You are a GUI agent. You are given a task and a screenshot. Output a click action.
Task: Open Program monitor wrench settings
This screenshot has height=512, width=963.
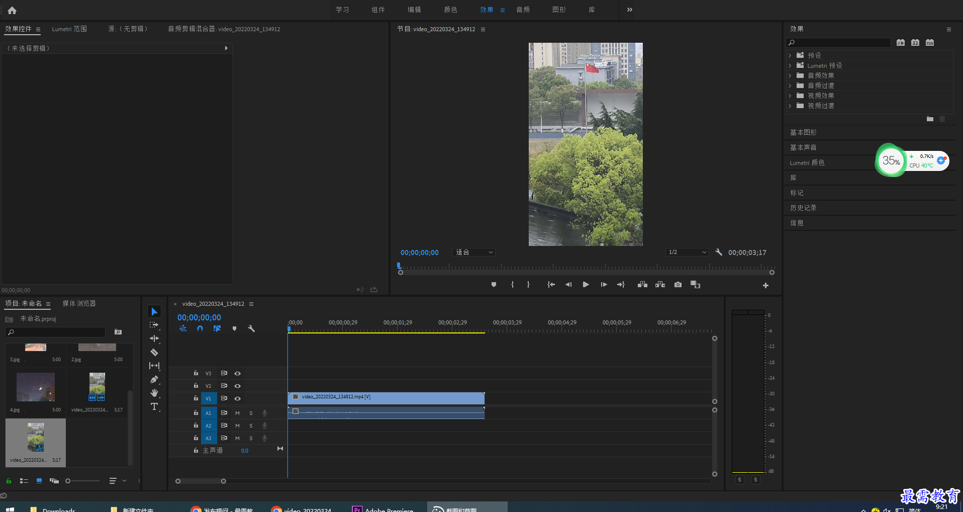(x=719, y=252)
